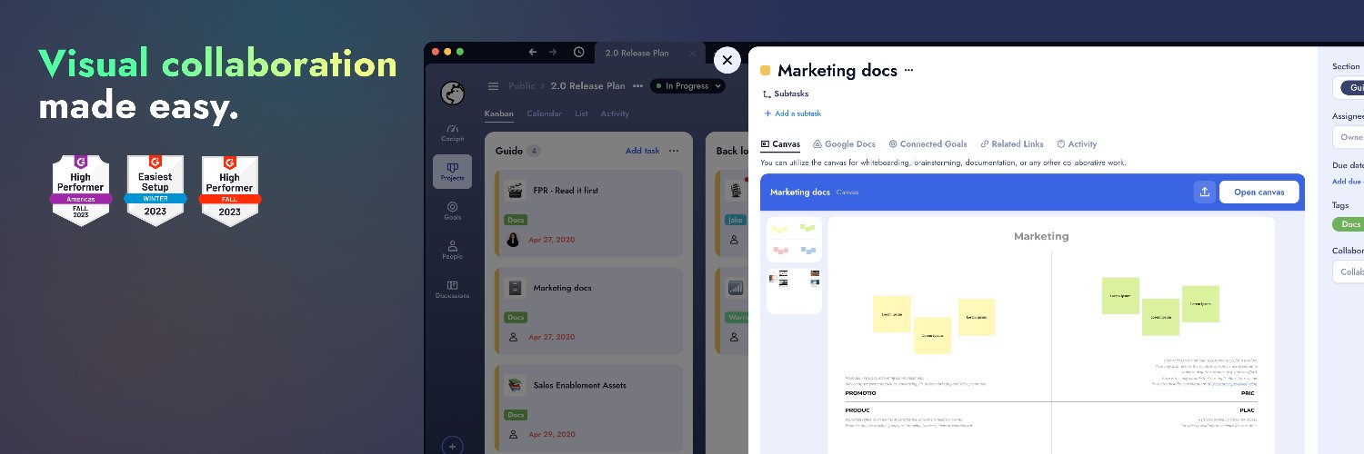Click the Guide column count badge 4

coord(534,151)
